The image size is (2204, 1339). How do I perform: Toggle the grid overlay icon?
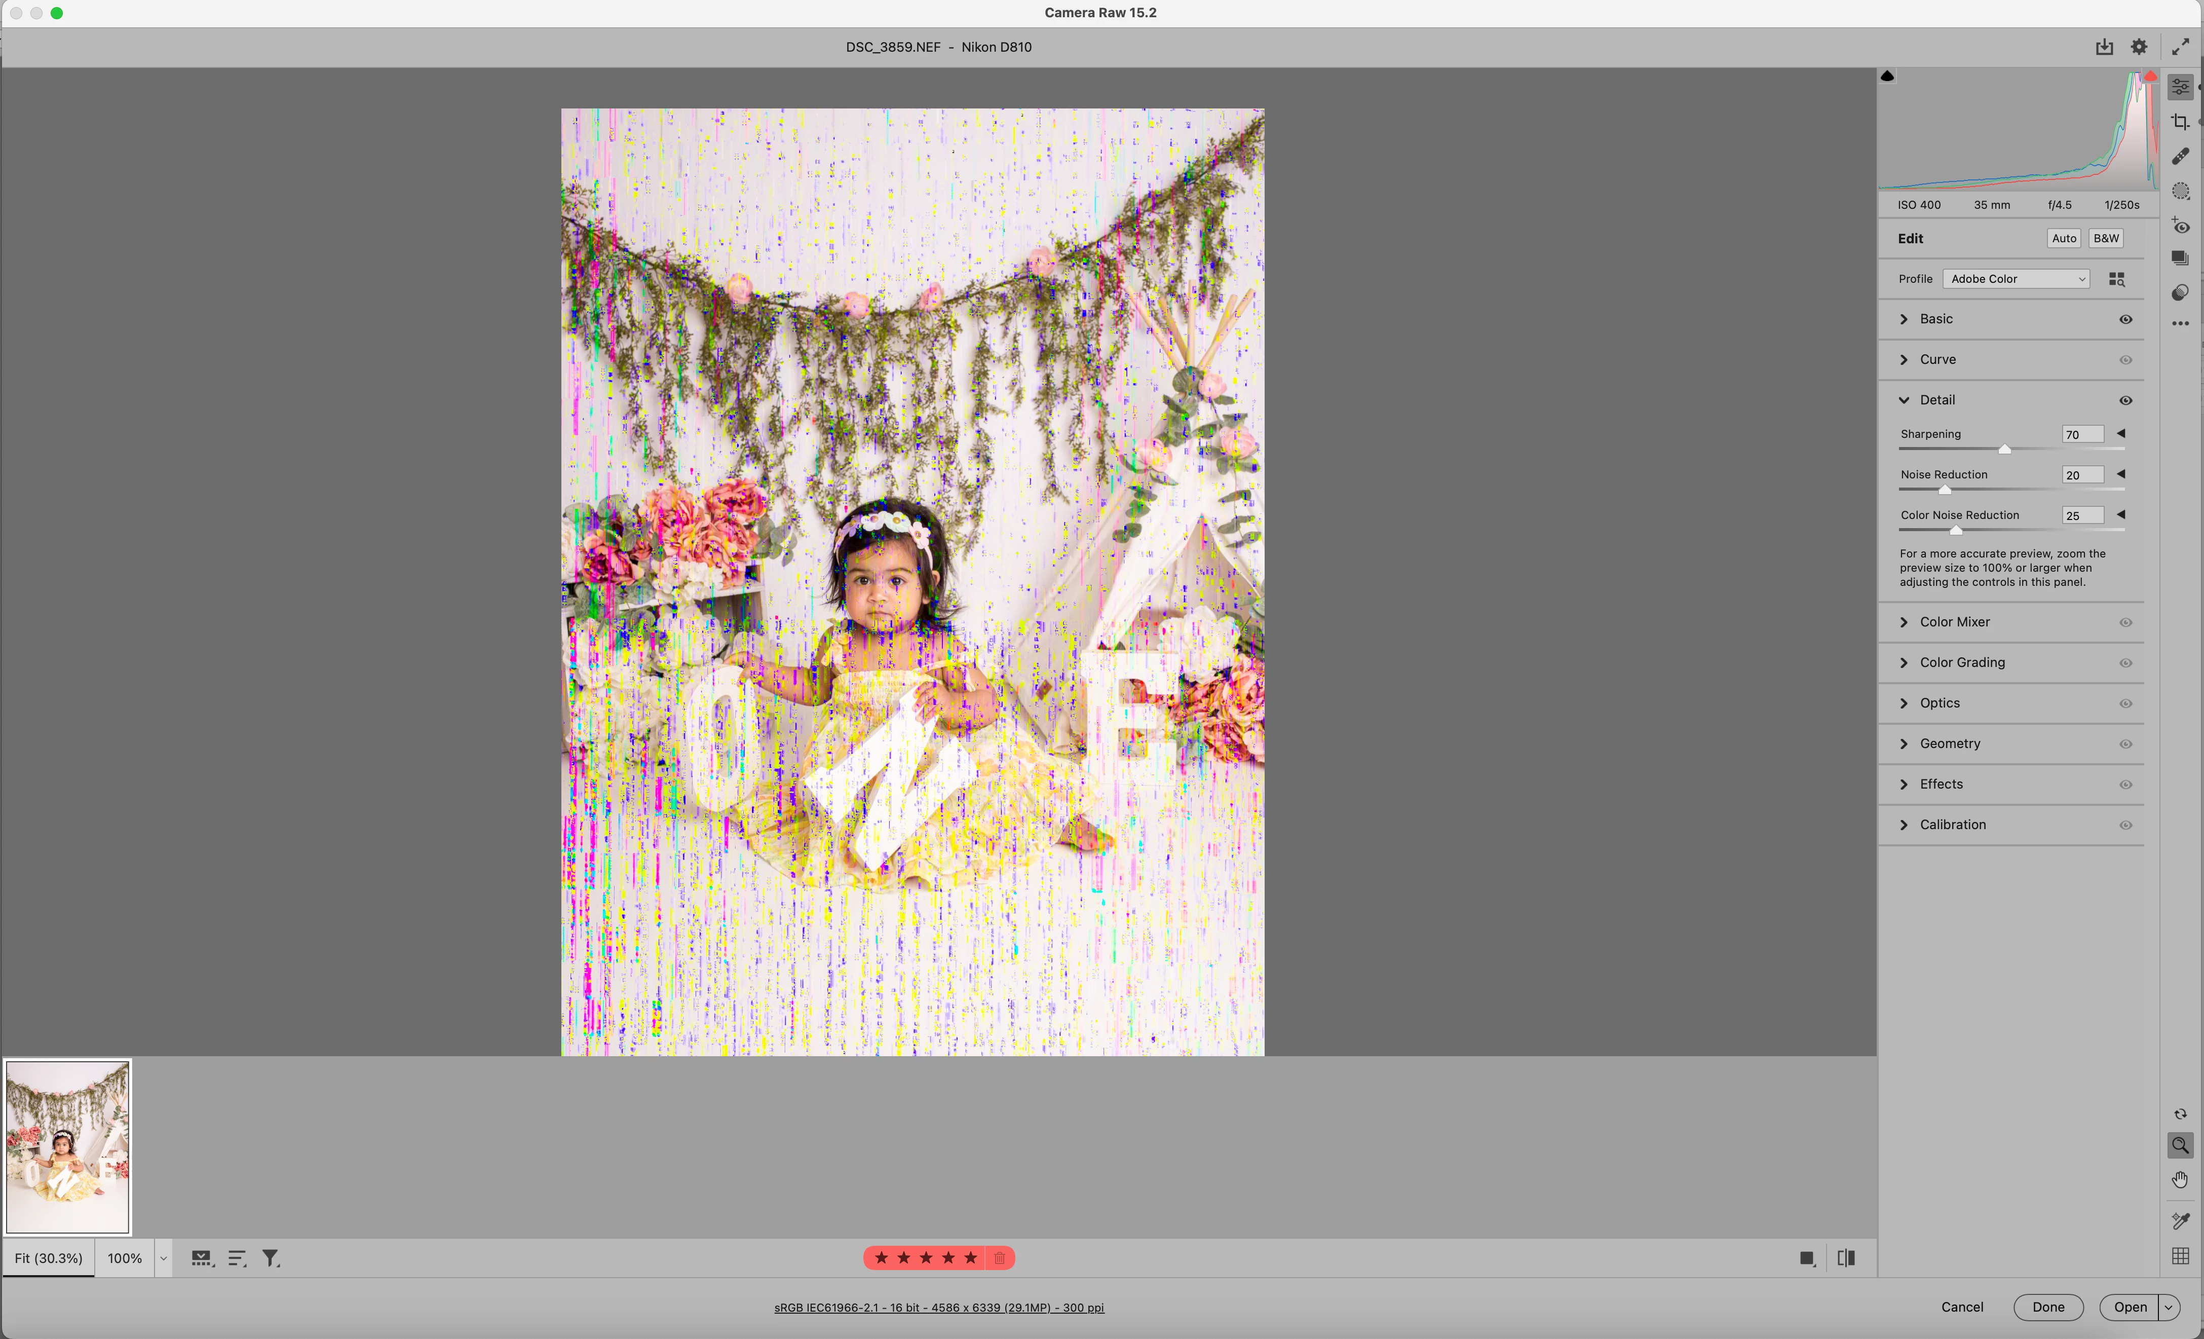tap(2180, 1256)
